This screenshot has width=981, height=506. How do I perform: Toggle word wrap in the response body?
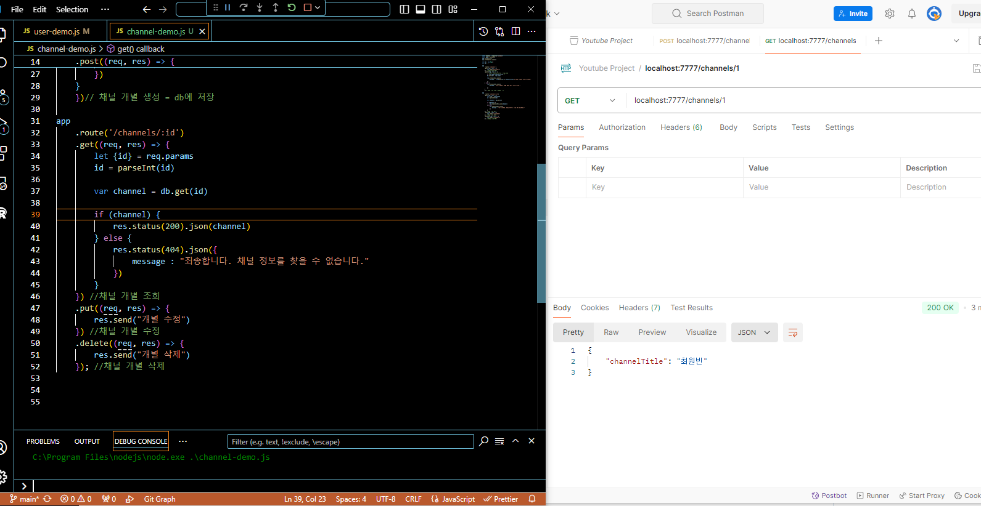click(793, 332)
